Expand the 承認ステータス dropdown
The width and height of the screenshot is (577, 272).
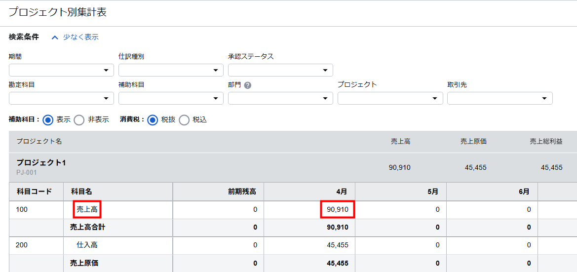pyautogui.click(x=280, y=70)
